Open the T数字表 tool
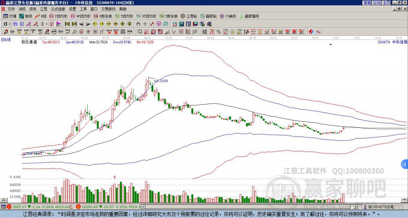Viewport: 408px width, 218px height. [x=169, y=16]
